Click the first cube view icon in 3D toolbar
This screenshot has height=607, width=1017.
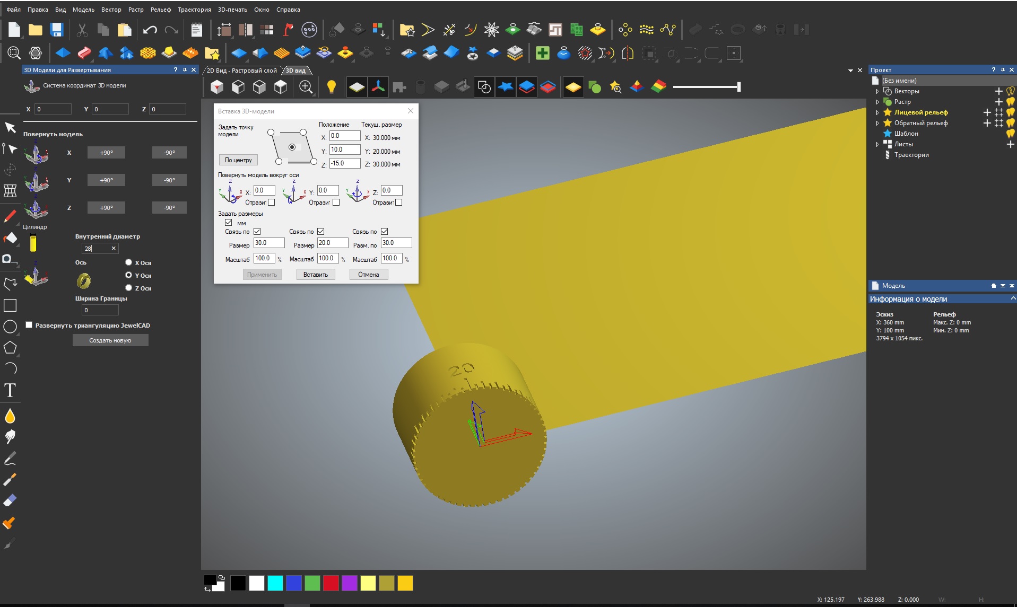[217, 87]
